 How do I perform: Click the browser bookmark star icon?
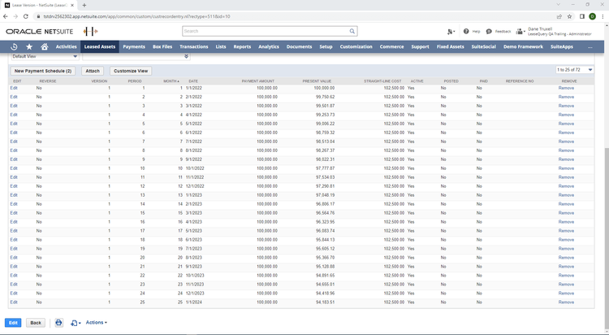pyautogui.click(x=569, y=16)
